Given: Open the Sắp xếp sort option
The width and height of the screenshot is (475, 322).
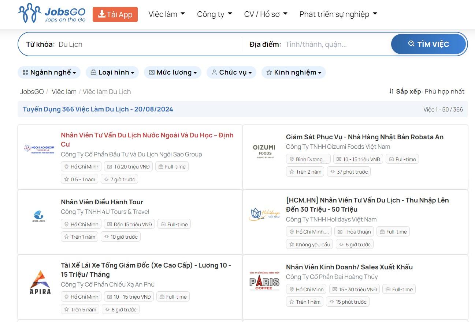Looking at the screenshot, I should (x=427, y=91).
